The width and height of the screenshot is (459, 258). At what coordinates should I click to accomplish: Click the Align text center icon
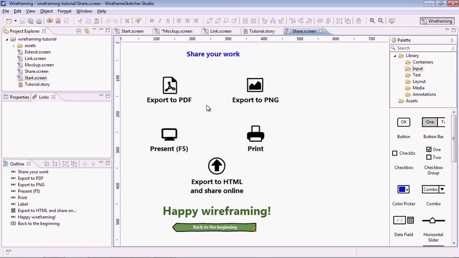click(x=187, y=21)
